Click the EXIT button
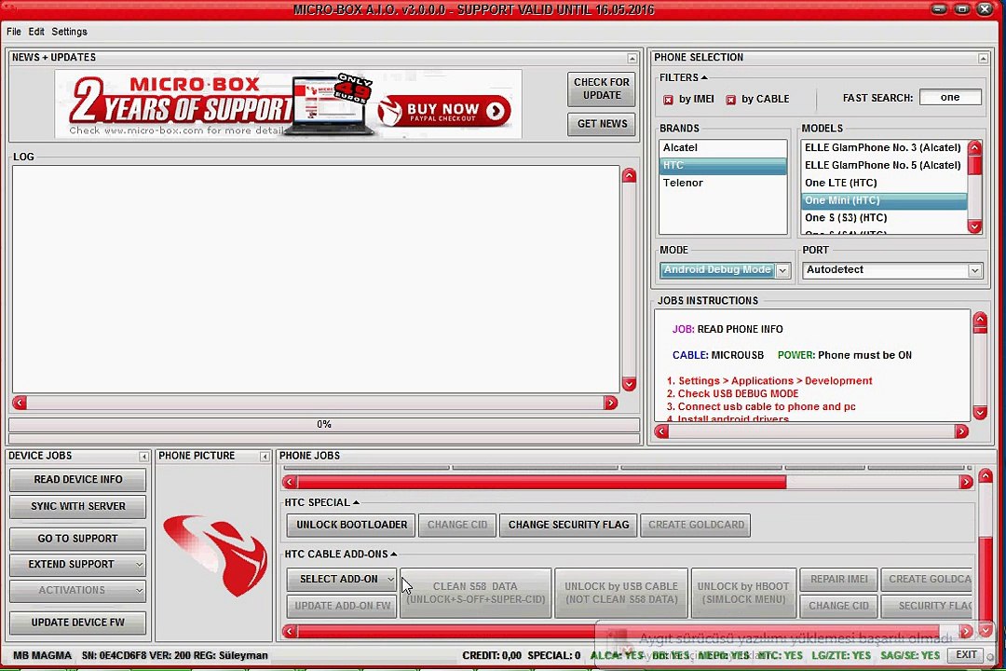 [966, 655]
